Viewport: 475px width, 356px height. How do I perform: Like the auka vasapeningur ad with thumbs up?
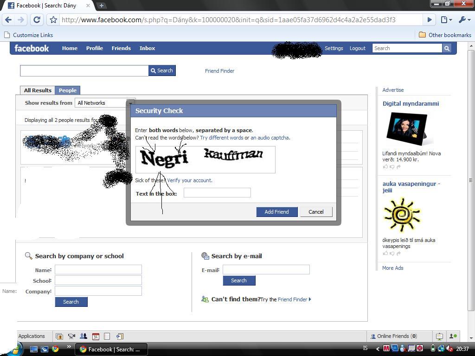click(x=385, y=254)
